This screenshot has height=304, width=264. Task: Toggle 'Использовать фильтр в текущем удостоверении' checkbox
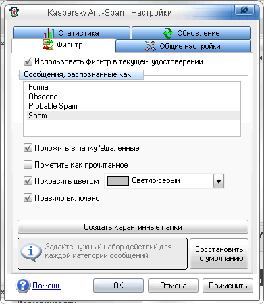[x=28, y=61]
